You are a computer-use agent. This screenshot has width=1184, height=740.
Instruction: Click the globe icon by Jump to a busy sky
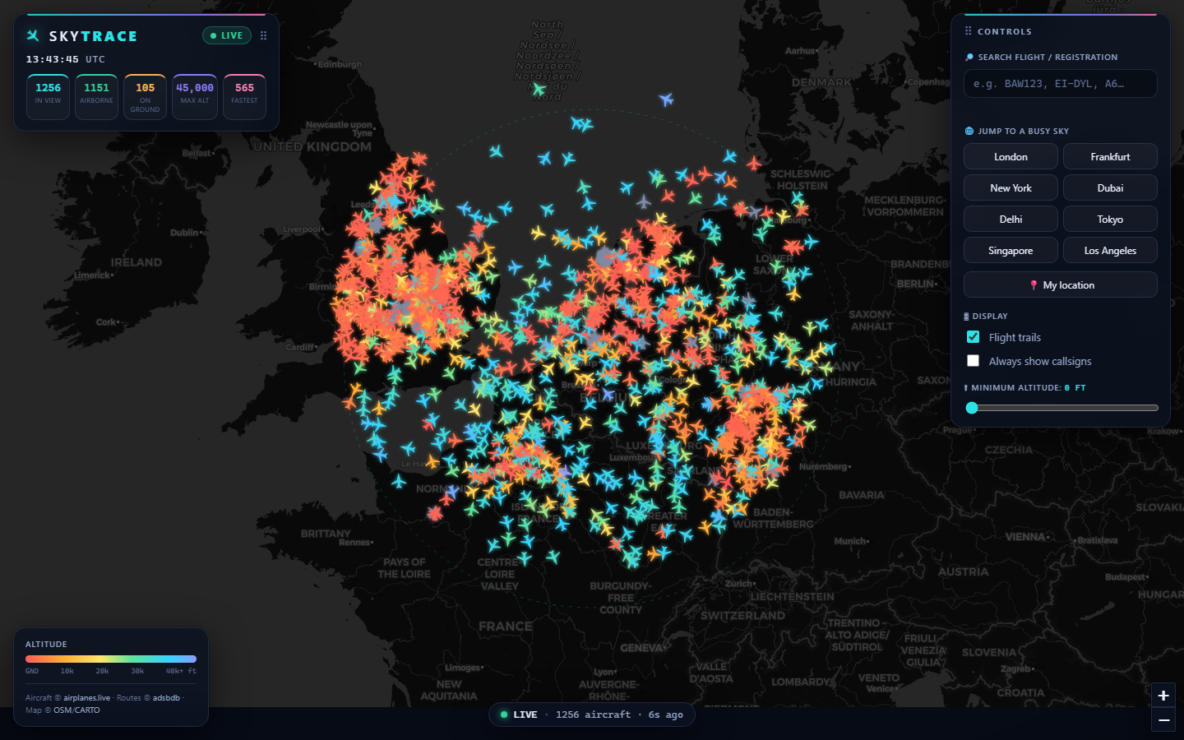[969, 131]
